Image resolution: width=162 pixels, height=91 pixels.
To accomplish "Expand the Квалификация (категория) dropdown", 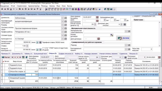I will pyautogui.click(x=63, y=21).
